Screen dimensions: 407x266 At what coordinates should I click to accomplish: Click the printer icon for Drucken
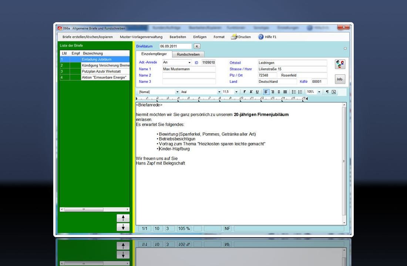234,37
